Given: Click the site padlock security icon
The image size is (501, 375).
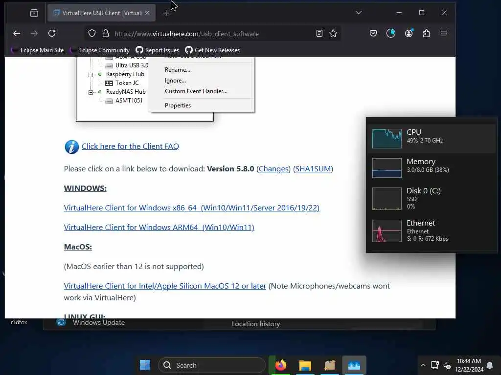Looking at the screenshot, I should pyautogui.click(x=106, y=34).
